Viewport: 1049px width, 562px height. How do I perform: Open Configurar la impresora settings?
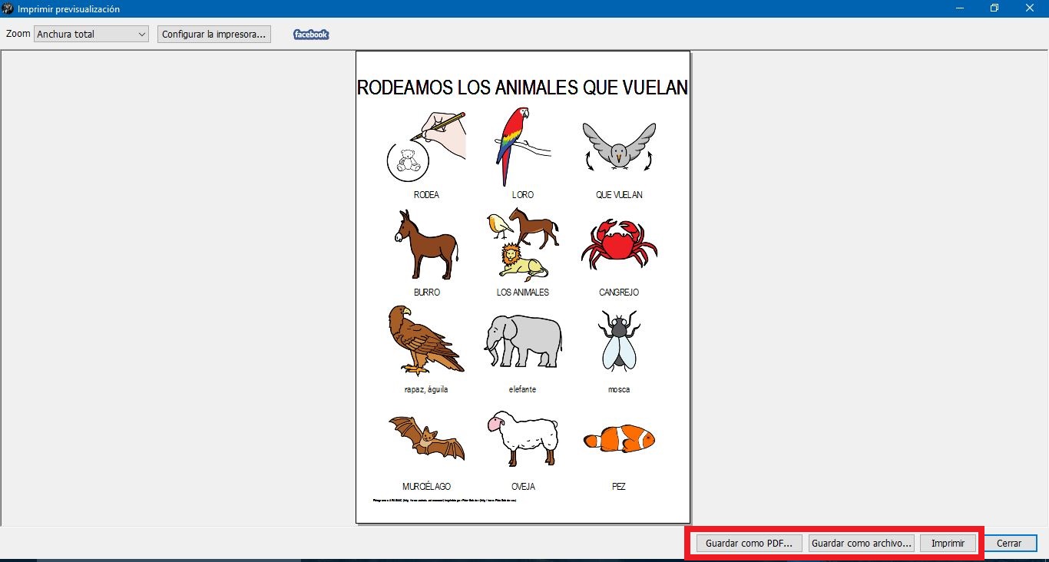214,35
